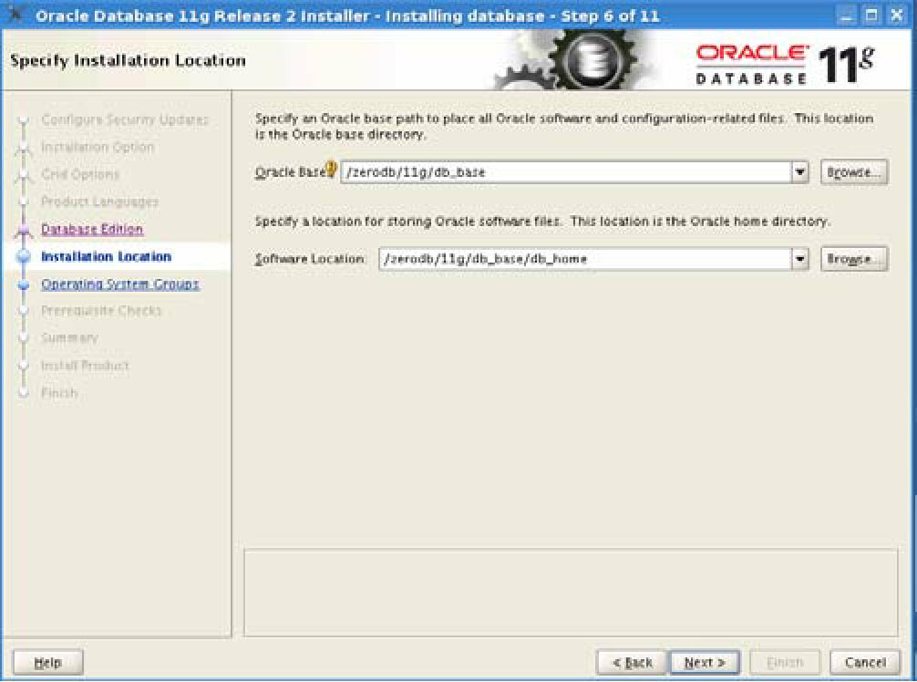Click the Oracle Base path input field

566,172
